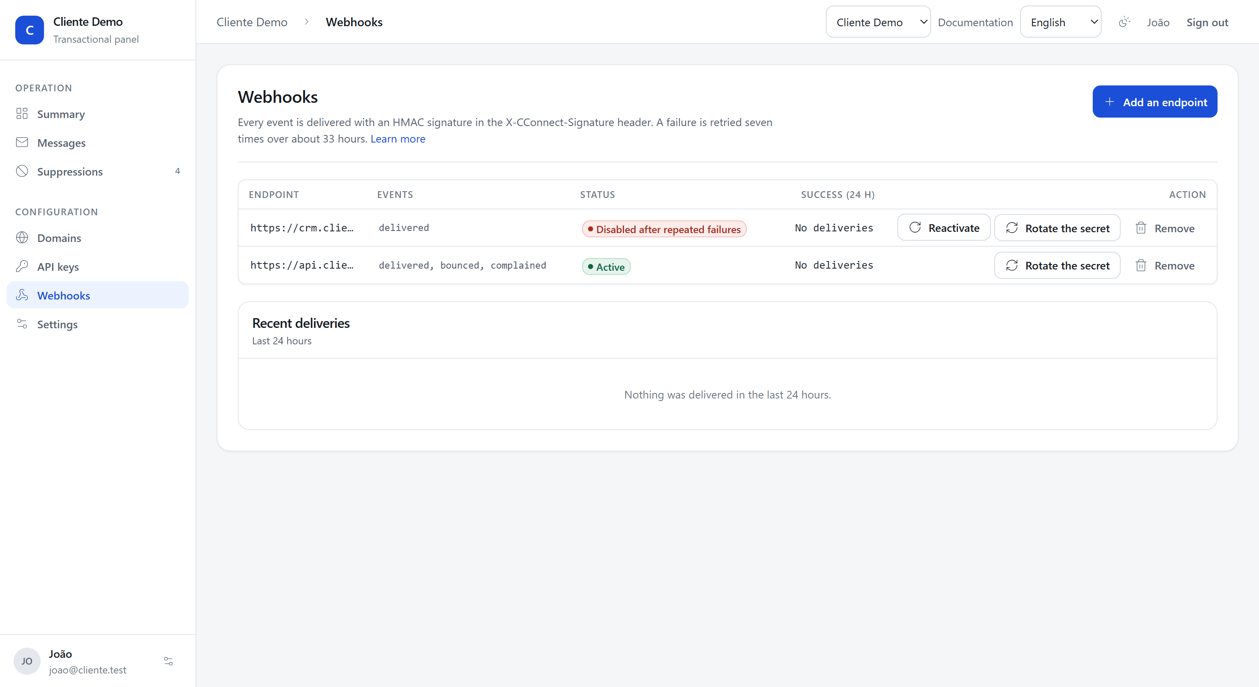Click the https://crm.clie… endpoint URL

click(302, 228)
